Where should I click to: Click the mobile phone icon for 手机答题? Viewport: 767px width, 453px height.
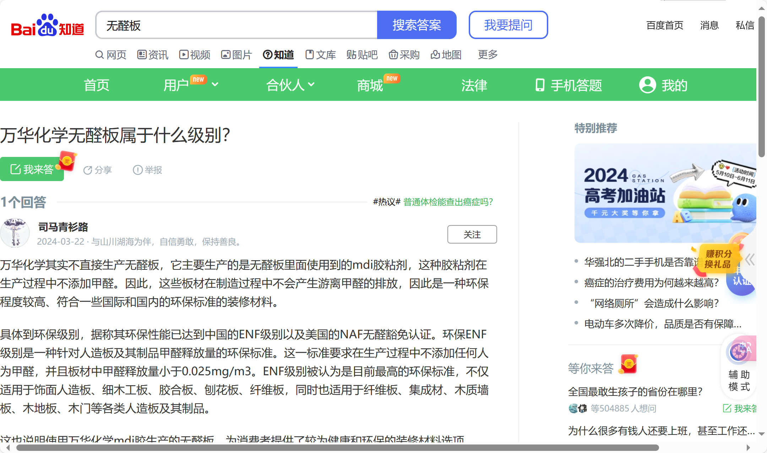pyautogui.click(x=540, y=85)
